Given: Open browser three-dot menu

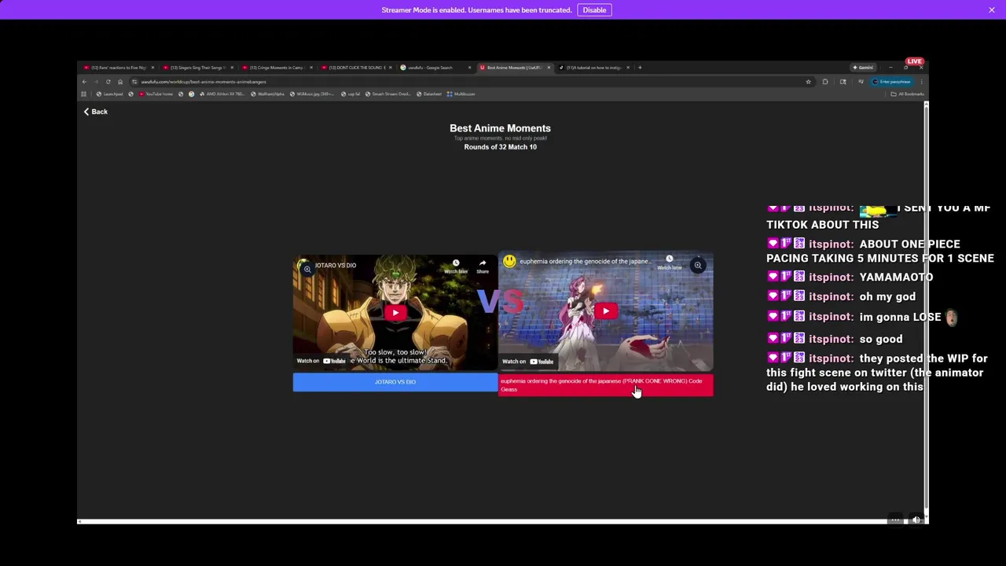Looking at the screenshot, I should (x=921, y=82).
